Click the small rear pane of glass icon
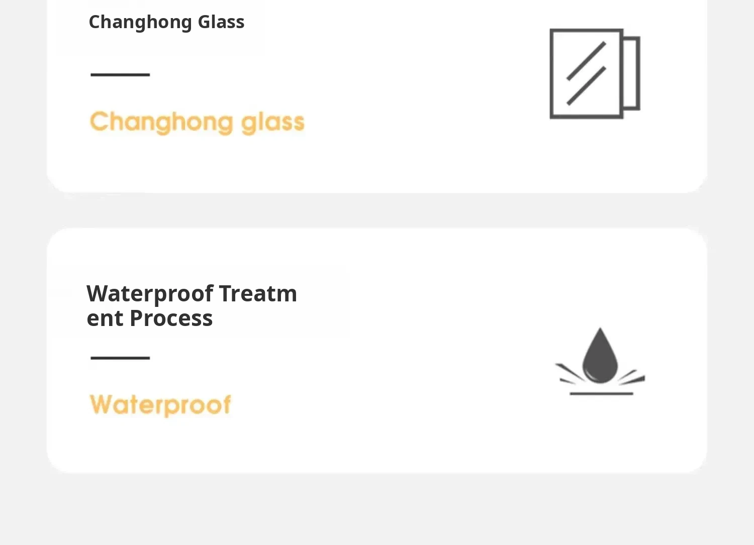This screenshot has width=754, height=545. [x=632, y=73]
